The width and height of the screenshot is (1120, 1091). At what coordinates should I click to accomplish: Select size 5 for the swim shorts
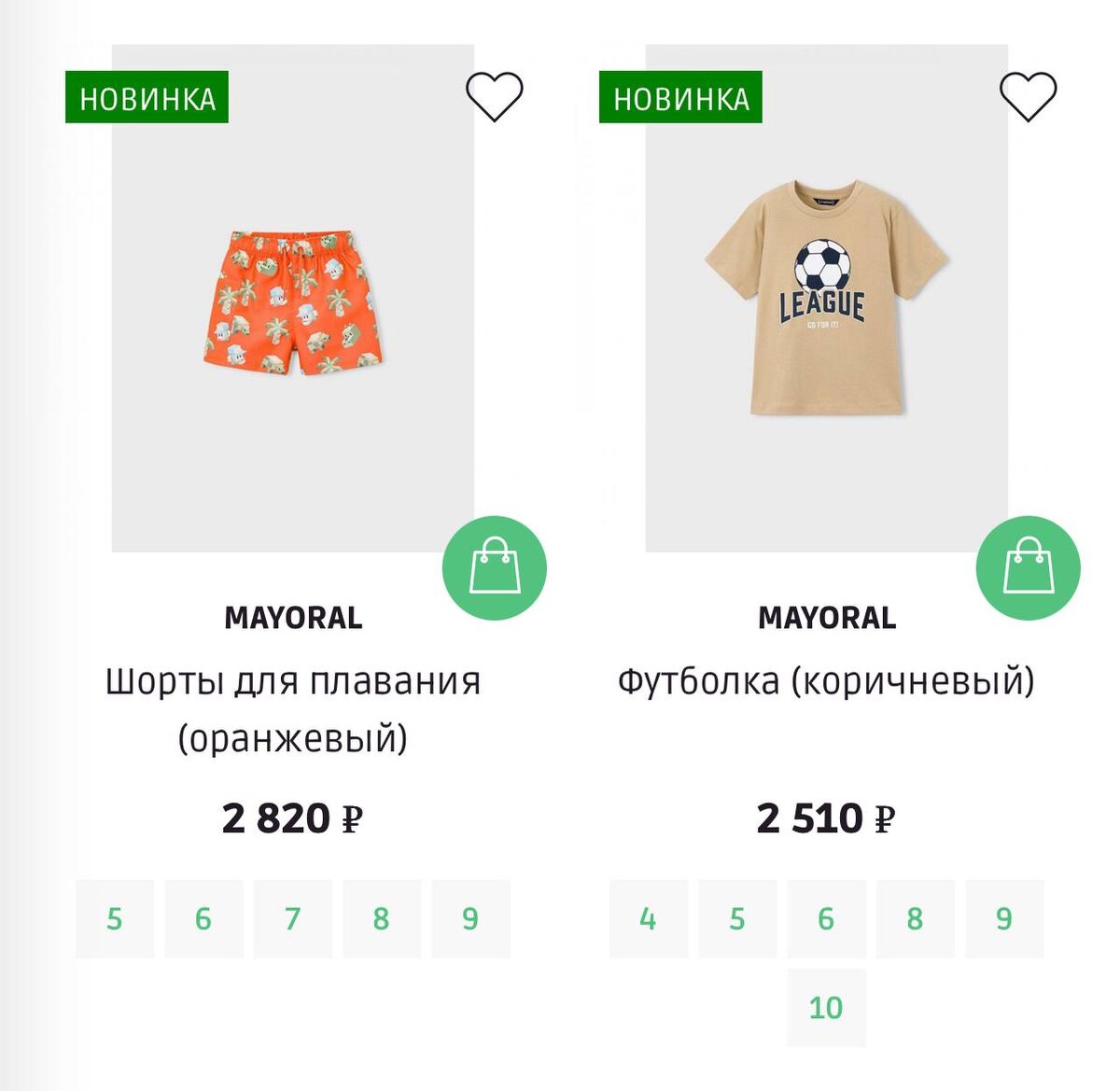click(x=114, y=919)
